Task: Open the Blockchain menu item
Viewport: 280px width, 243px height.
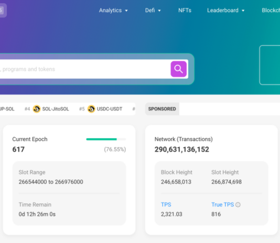Action: point(271,11)
